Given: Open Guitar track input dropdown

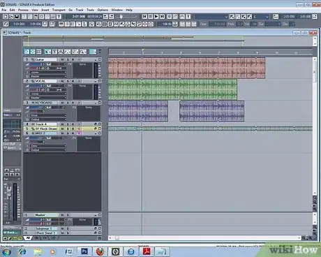Looking at the screenshot, I should point(48,73).
